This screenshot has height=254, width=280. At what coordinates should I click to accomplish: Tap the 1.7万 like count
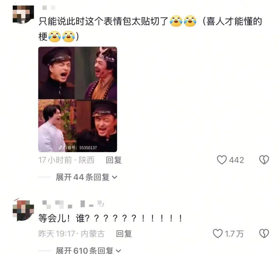tap(234, 234)
